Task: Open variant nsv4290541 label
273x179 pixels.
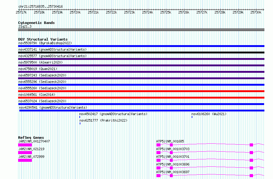Action: click(53, 107)
